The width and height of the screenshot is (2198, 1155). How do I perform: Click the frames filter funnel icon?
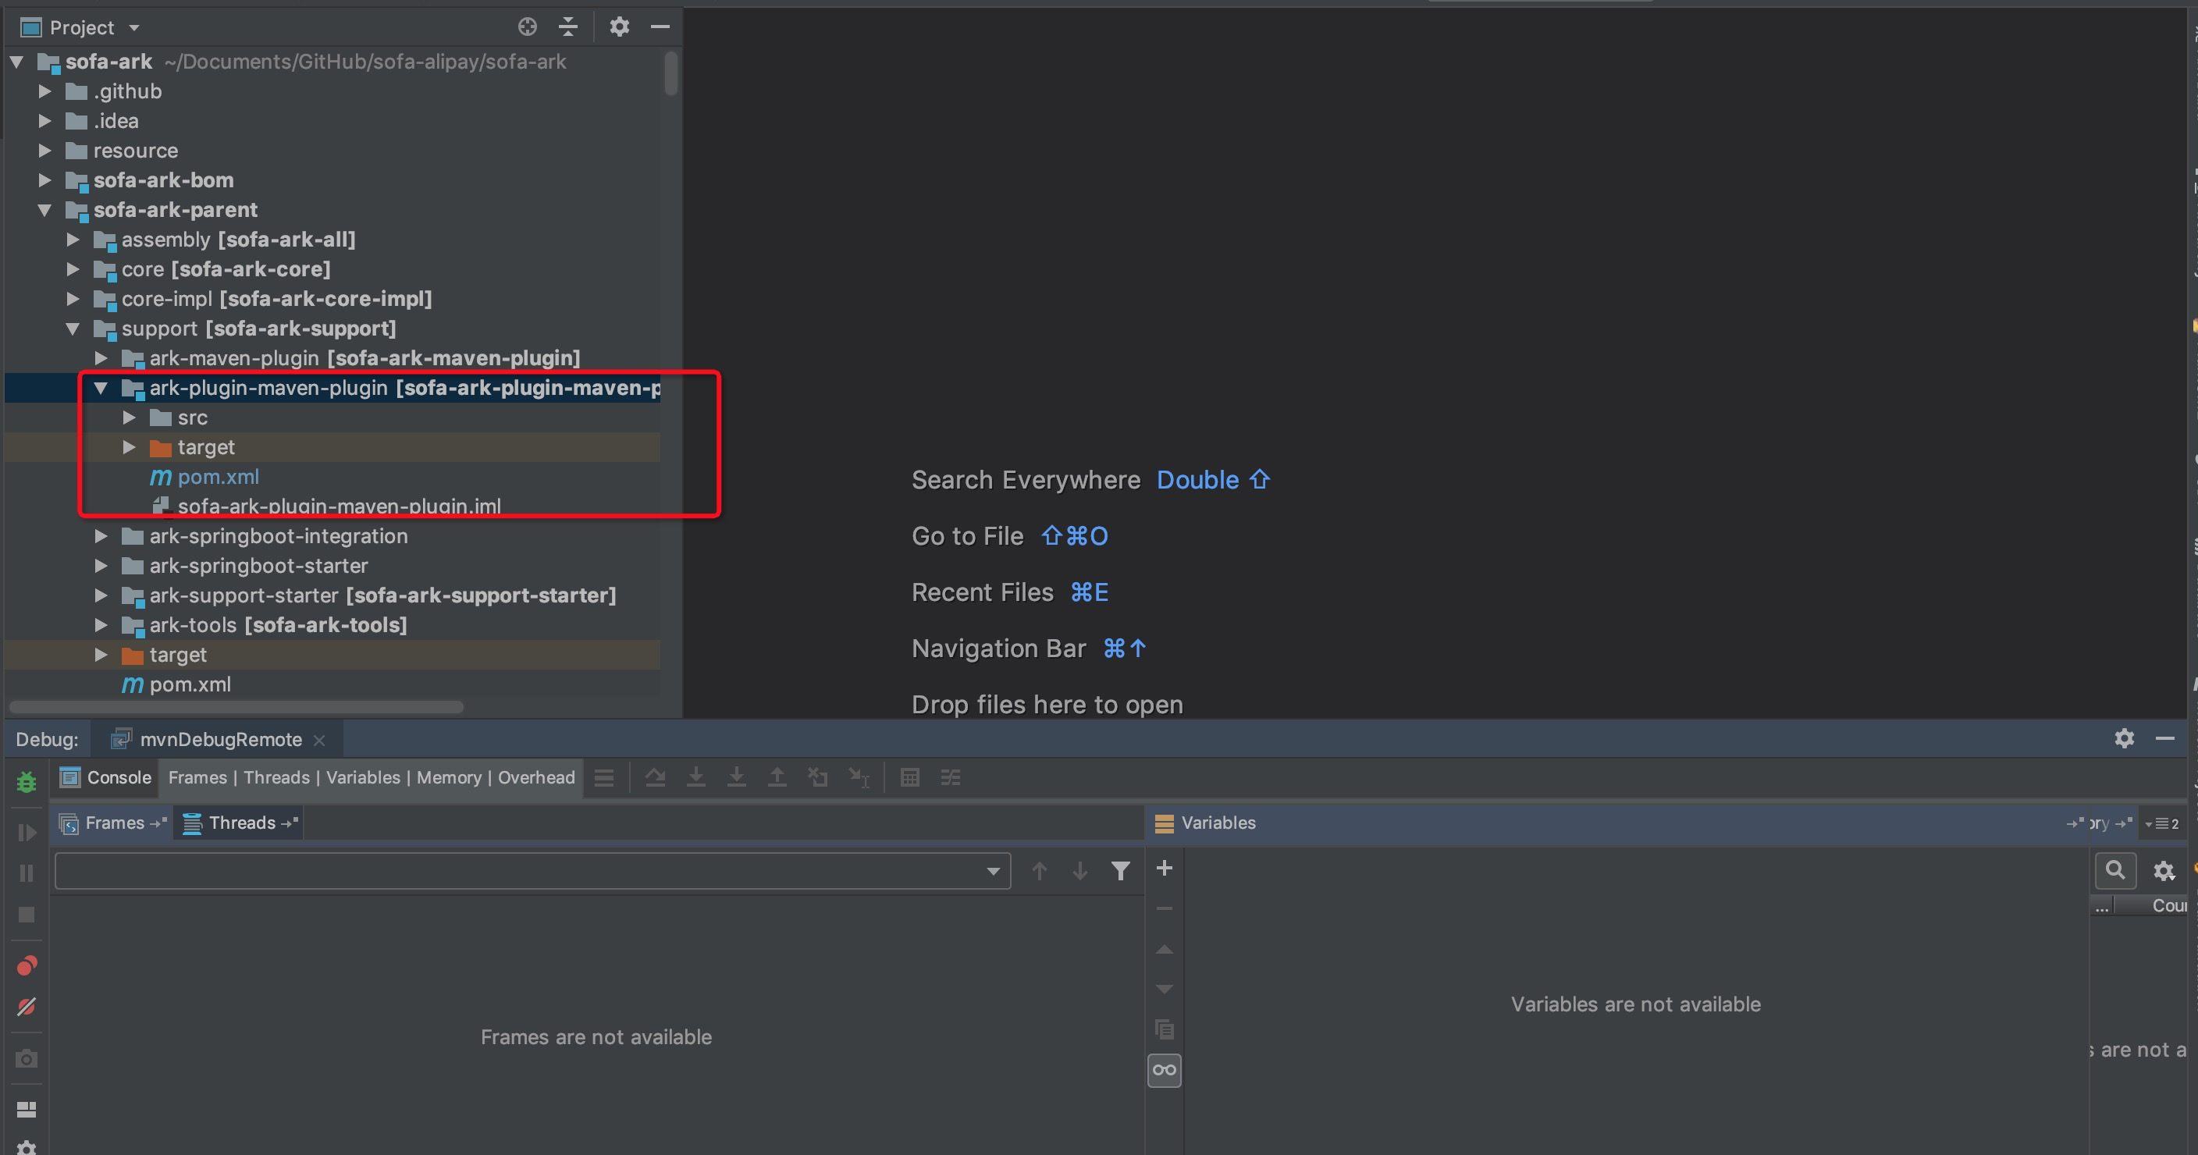point(1120,870)
